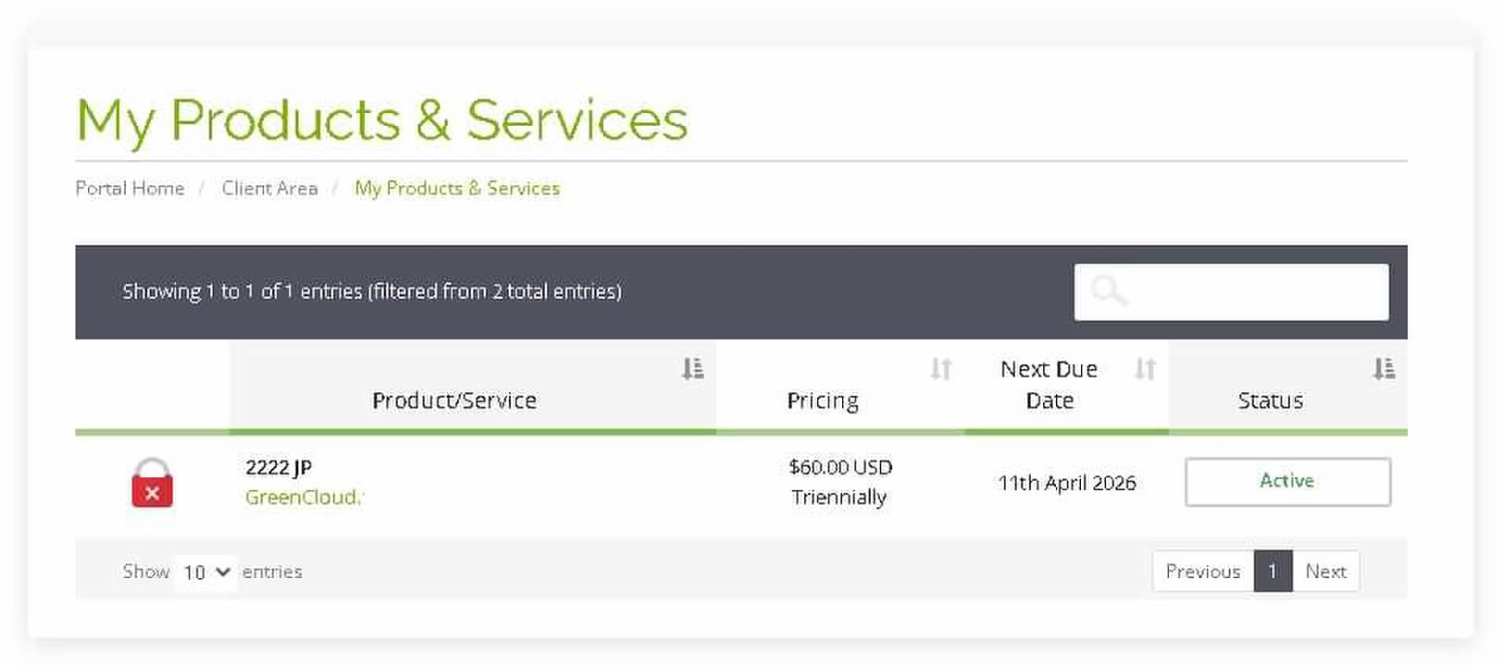Click the My Products & Services page heading
Screen dimensions: 1502x666
(382, 120)
